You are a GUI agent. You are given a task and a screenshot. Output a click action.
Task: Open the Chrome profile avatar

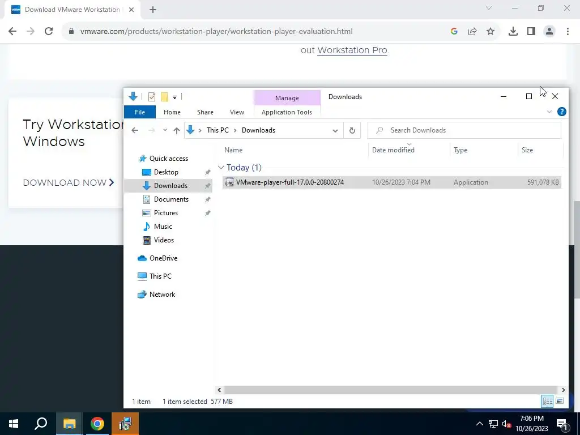[549, 32]
